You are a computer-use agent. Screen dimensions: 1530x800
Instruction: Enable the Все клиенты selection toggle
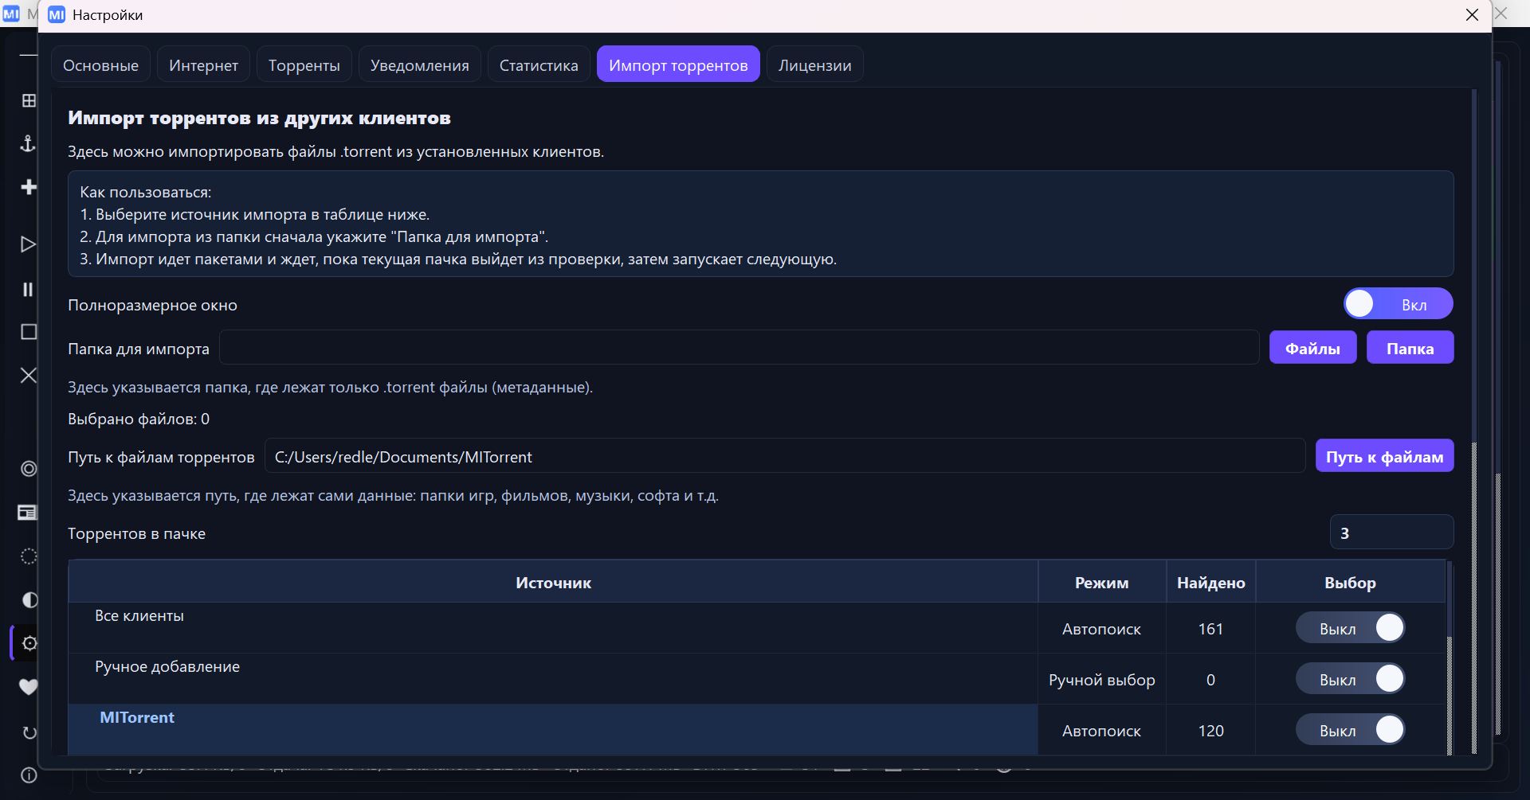(1350, 628)
